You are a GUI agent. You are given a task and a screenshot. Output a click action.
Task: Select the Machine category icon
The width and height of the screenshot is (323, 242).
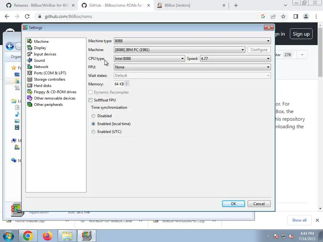[30, 41]
